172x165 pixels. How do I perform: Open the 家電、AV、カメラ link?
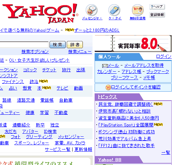pyautogui.click(x=70, y=143)
